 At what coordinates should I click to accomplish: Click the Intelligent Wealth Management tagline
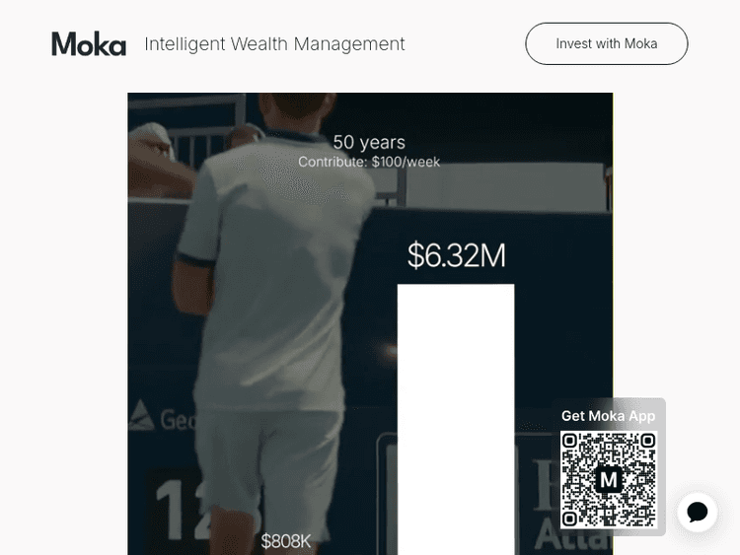click(274, 43)
